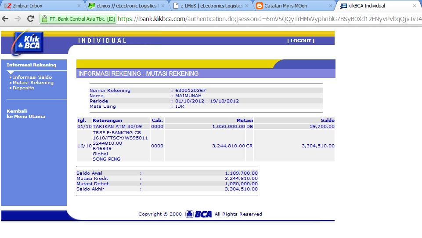Image resolution: width=422 pixels, height=238 pixels.
Task: Click the TRSF E-BANKING CR description
Action: (x=117, y=132)
